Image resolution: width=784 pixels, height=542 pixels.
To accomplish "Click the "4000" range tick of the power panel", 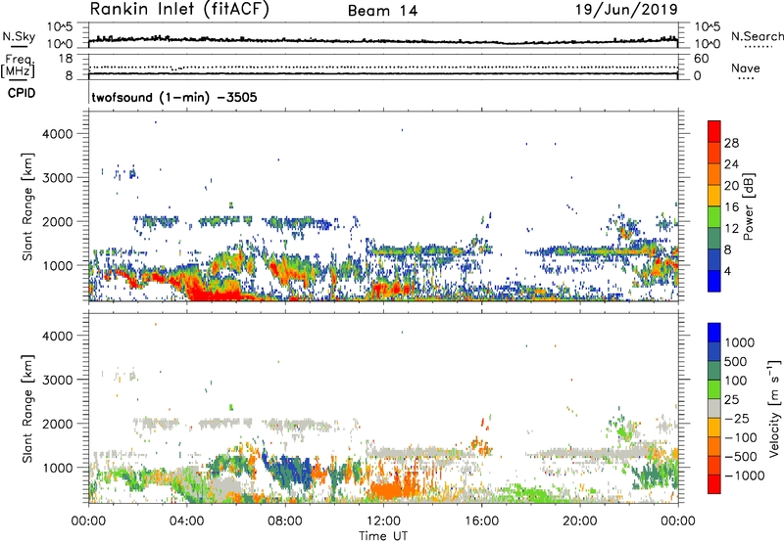I will pos(57,134).
